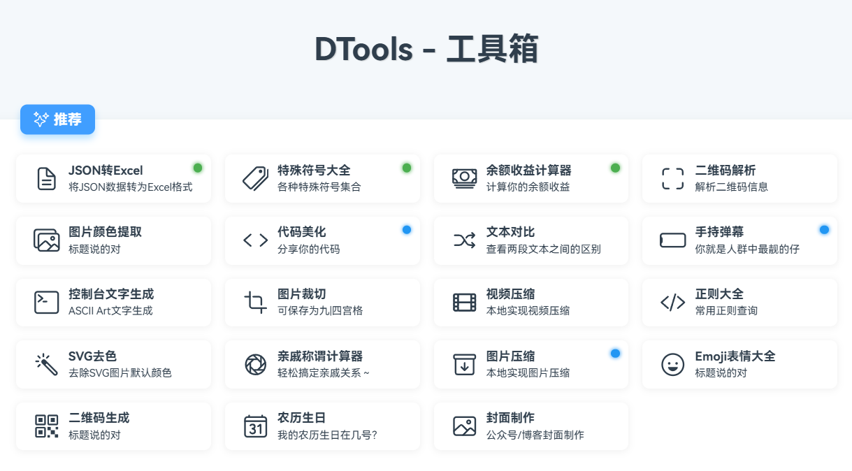The image size is (852, 471).
Task: Click description 常用正则查询
Action: point(727,311)
